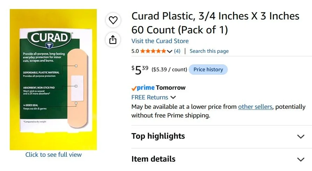Expand the Item details section
Viewport: 312px width, 171px height.
[301, 159]
